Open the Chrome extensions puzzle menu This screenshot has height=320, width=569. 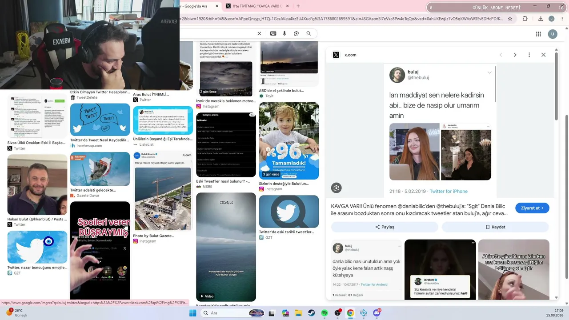pos(525,19)
